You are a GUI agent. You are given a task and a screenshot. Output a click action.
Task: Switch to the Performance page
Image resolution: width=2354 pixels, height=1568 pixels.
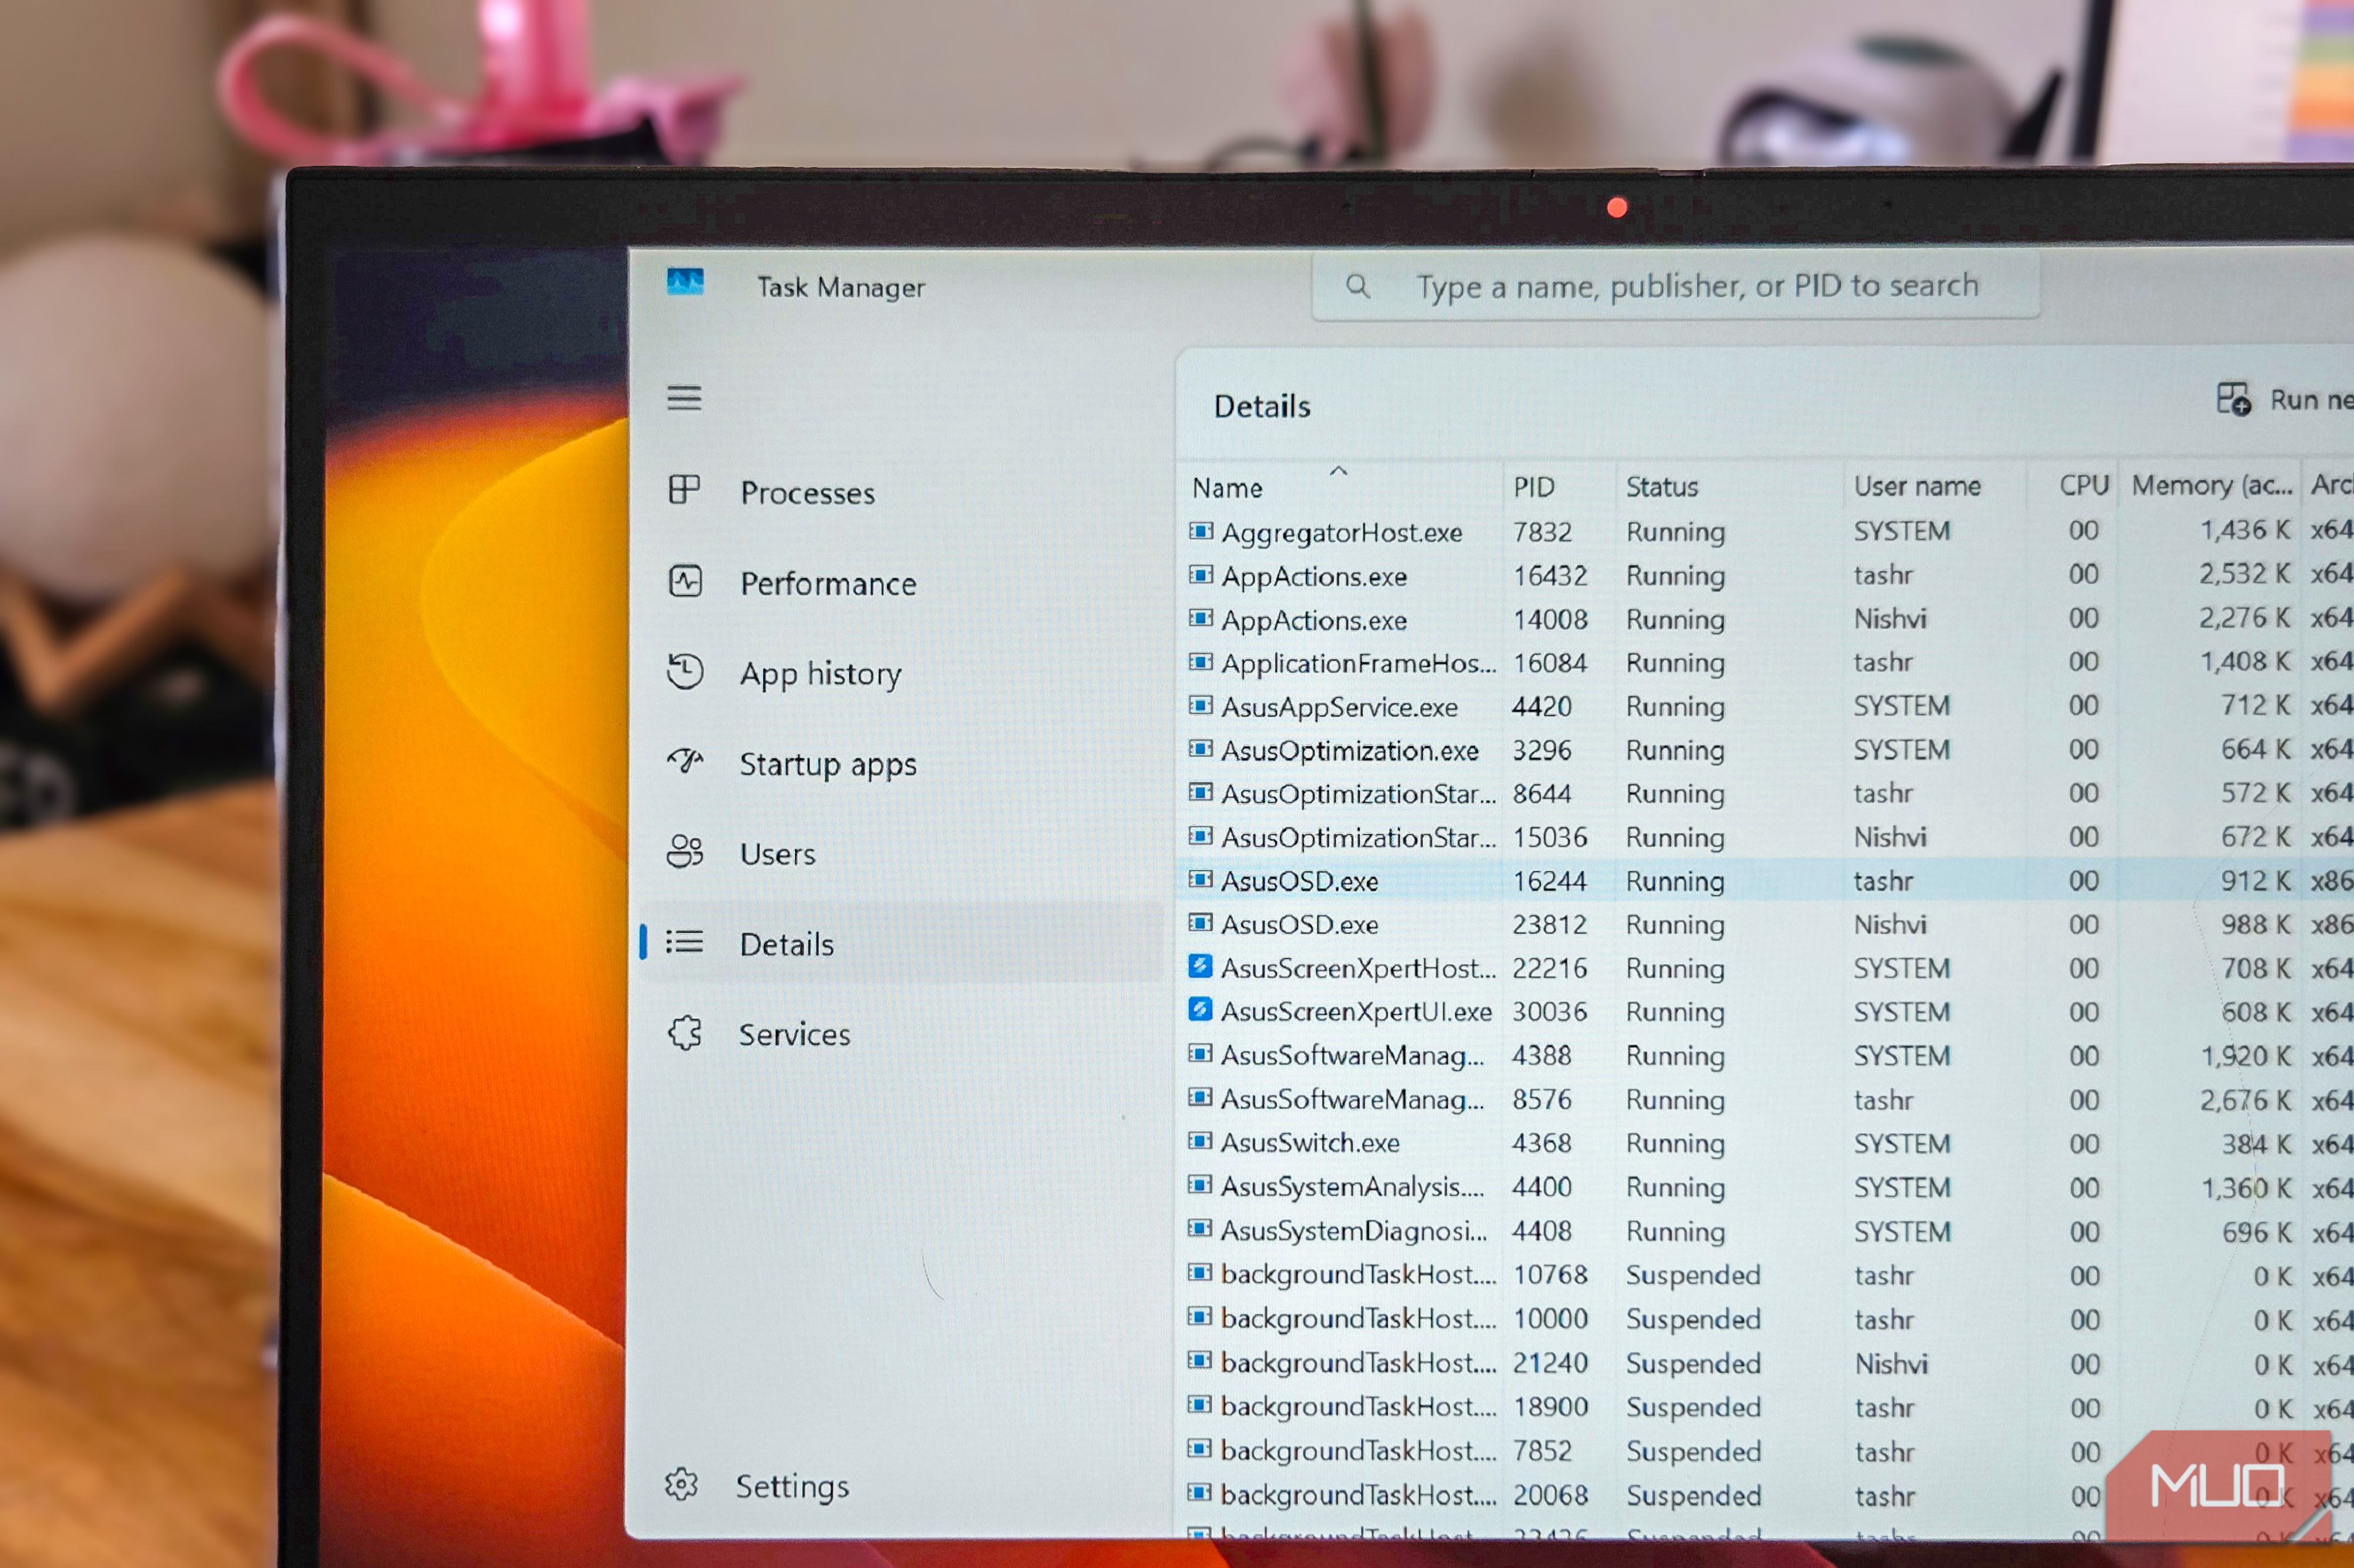point(900,583)
